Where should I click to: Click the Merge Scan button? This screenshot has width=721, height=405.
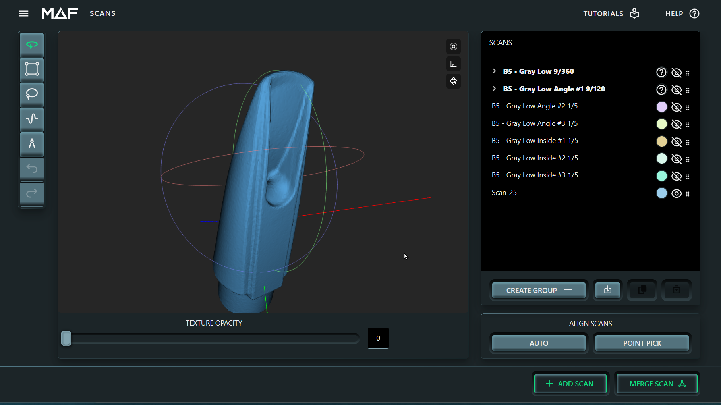[x=657, y=384]
